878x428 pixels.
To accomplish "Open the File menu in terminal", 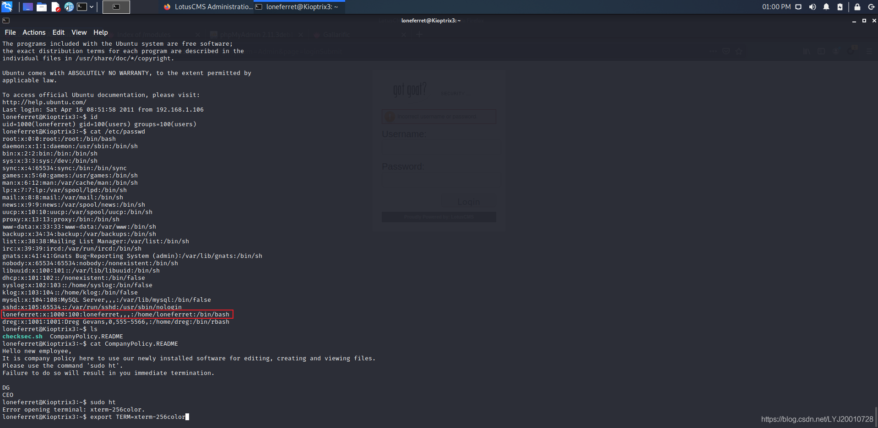I will click(10, 32).
